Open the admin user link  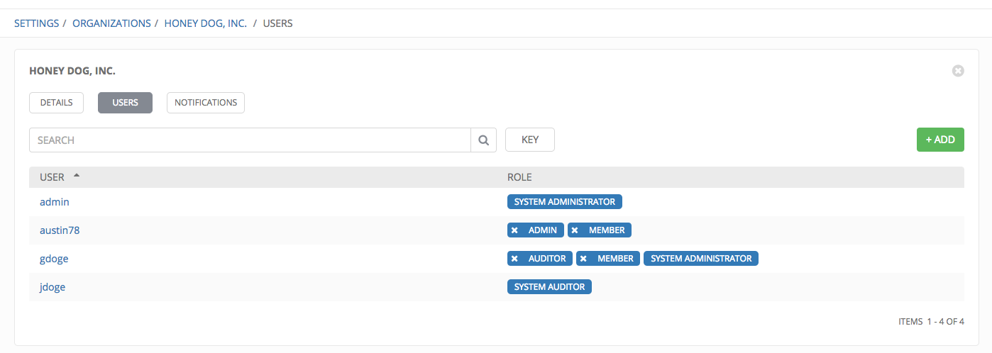click(x=55, y=202)
